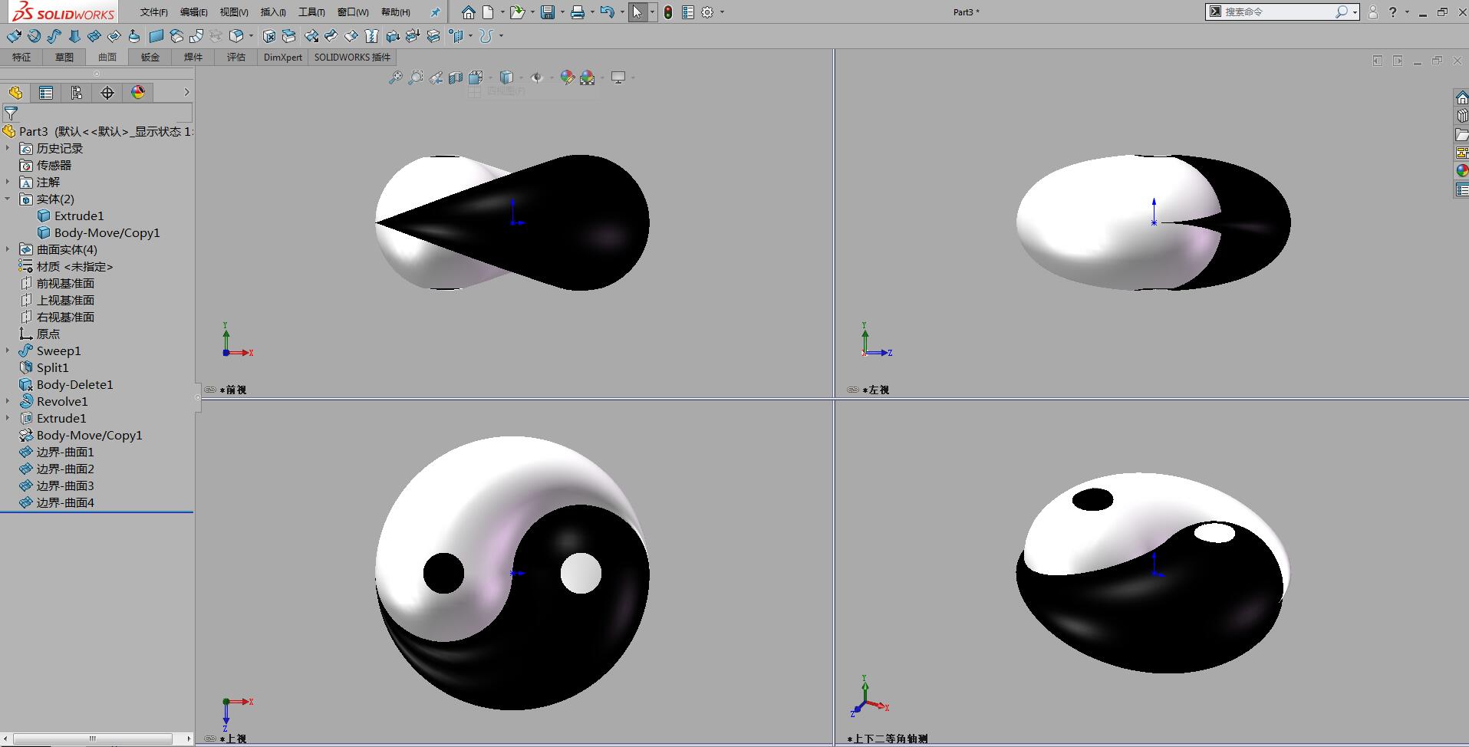The width and height of the screenshot is (1469, 747).
Task: Click the Rebuild traffic light icon
Action: (668, 12)
